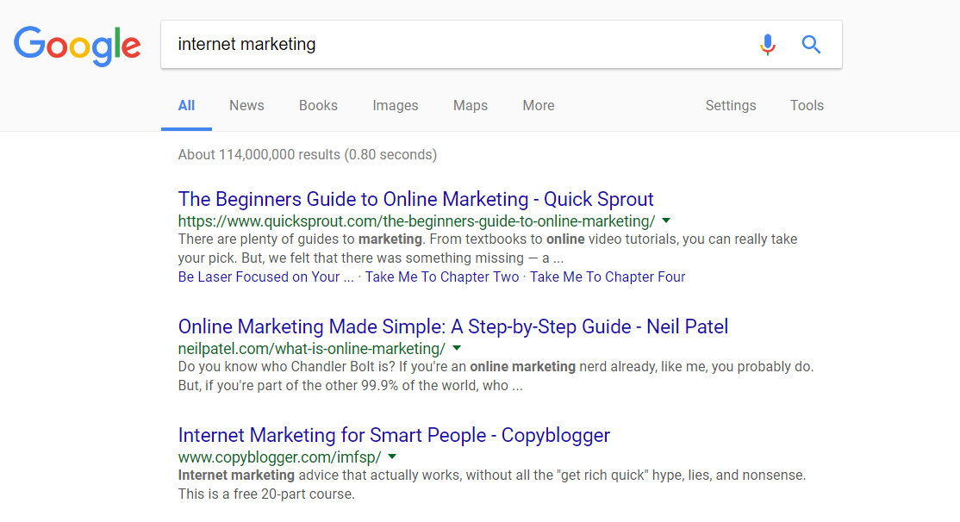Click the quicksprout.com green URL text
Viewport: 960px width, 522px height.
pyautogui.click(x=416, y=221)
